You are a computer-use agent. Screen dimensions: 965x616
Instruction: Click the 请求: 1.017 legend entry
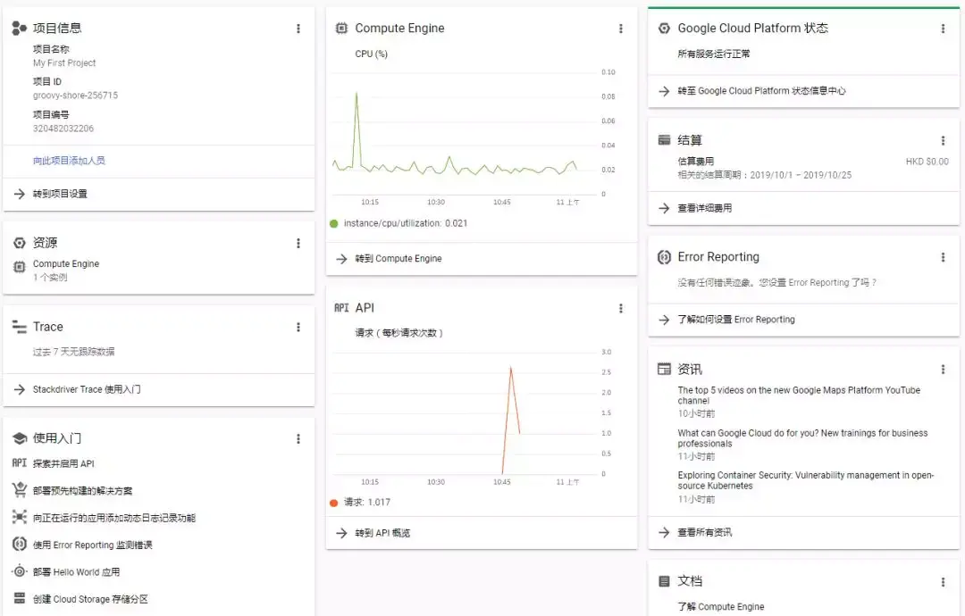coord(360,503)
